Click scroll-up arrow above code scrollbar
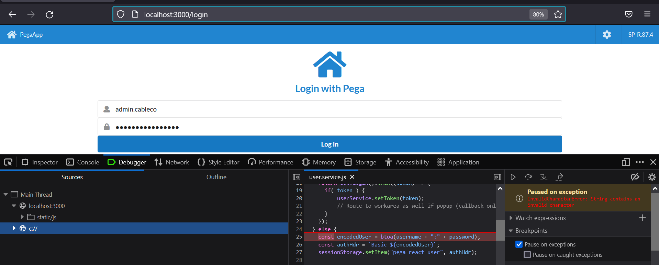This screenshot has height=265, width=659. point(500,188)
